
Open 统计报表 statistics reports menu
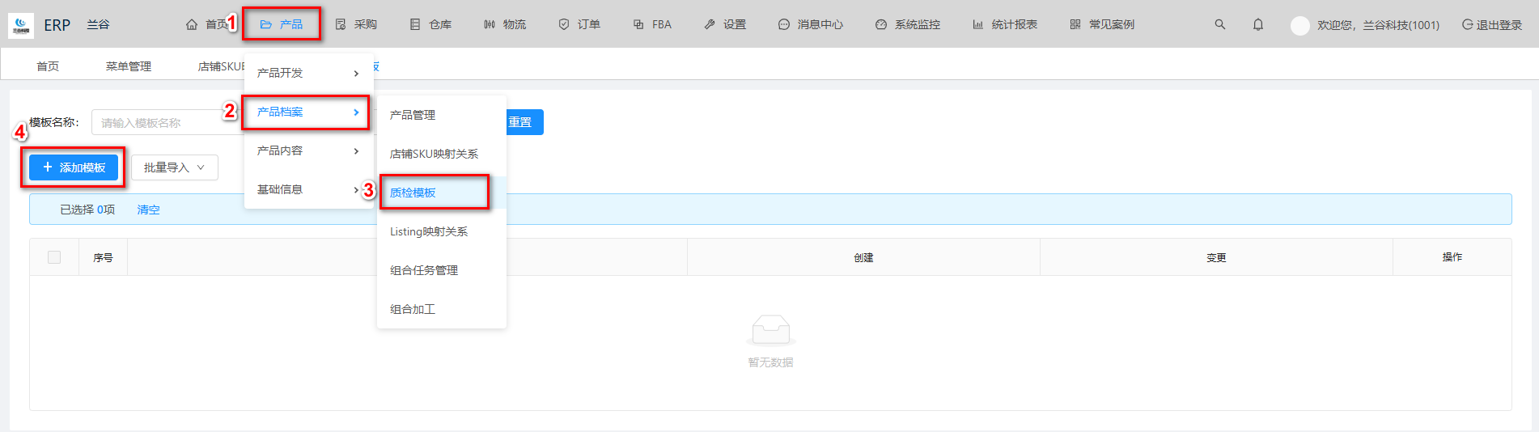[x=1005, y=24]
